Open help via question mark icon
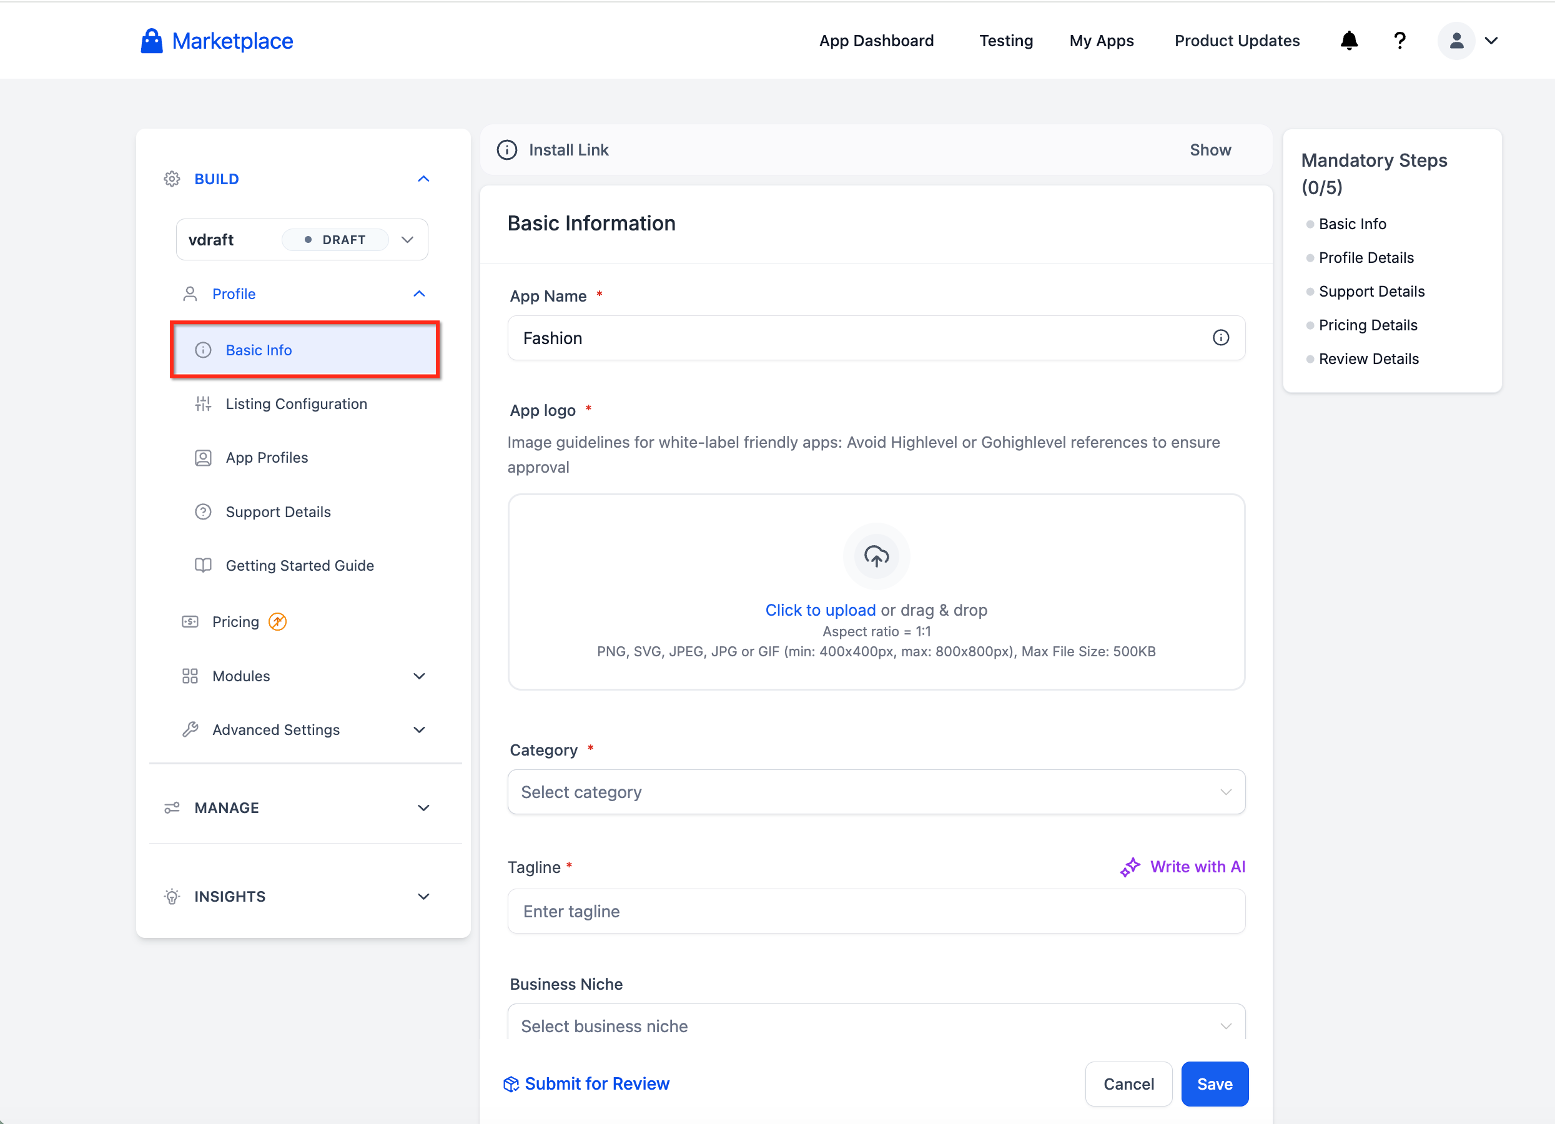The height and width of the screenshot is (1124, 1555). tap(1399, 41)
